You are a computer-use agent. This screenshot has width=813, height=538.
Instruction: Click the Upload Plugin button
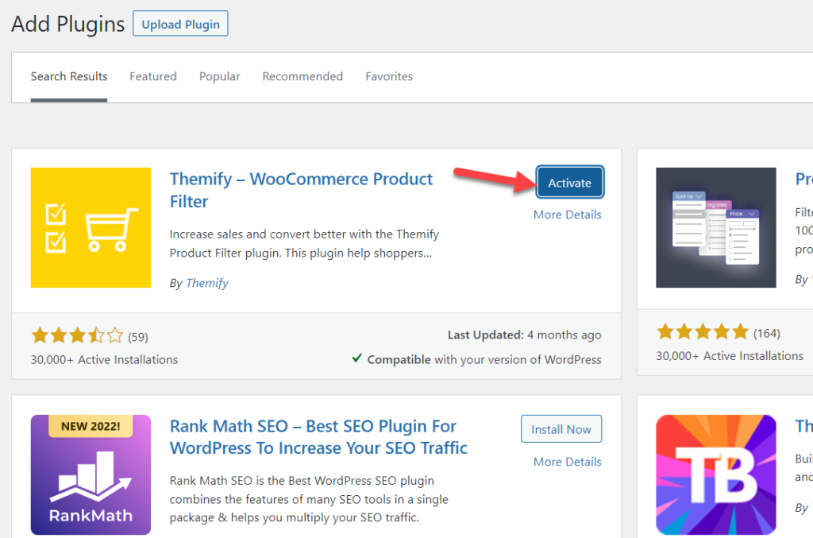click(180, 24)
